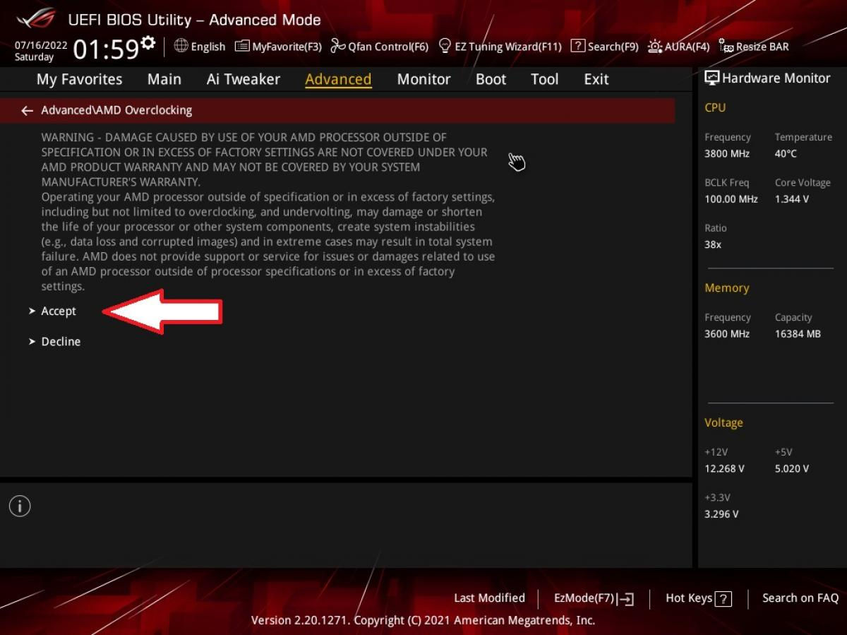The width and height of the screenshot is (847, 635).
Task: Open AURA(F4) lighting settings
Action: point(678,47)
